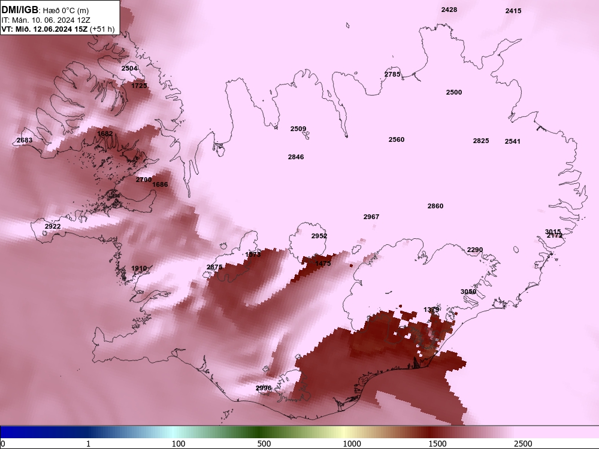
Task: Click the color scale at 1500
Action: tap(437, 444)
